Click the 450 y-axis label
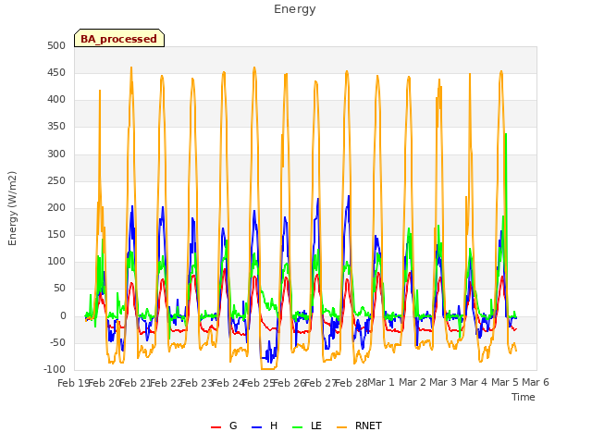 coord(56,72)
